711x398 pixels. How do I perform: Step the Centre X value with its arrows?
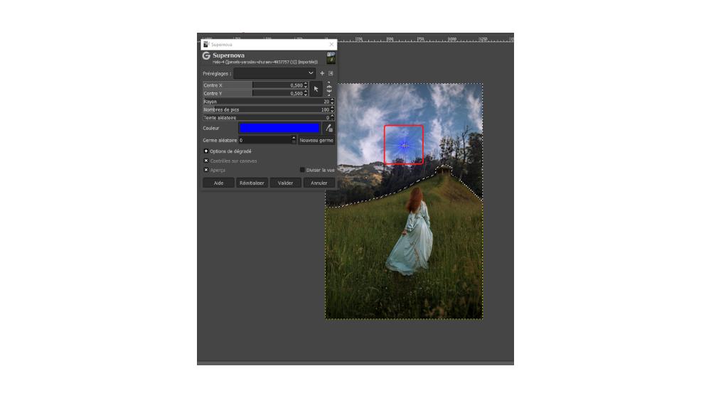click(x=306, y=85)
